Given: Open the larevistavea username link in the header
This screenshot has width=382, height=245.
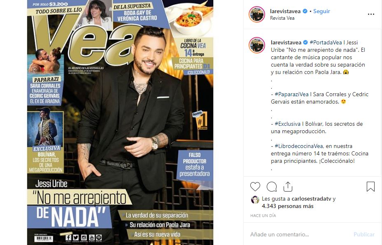Looking at the screenshot, I should click(x=285, y=11).
